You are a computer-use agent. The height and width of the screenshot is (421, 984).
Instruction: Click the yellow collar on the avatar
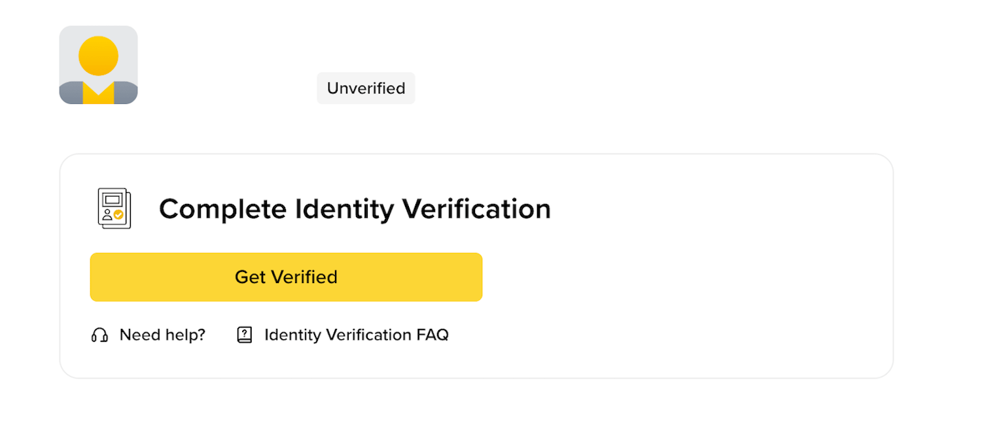click(x=98, y=95)
